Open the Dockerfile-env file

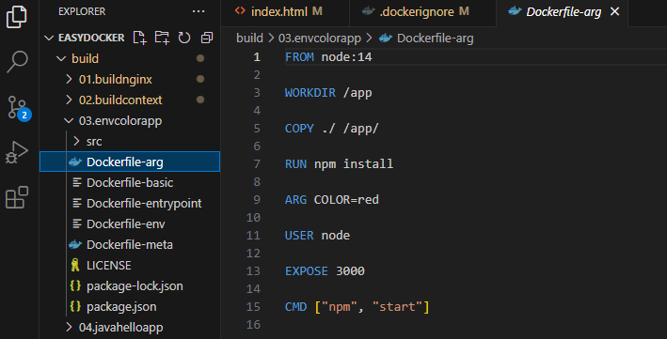coord(130,223)
